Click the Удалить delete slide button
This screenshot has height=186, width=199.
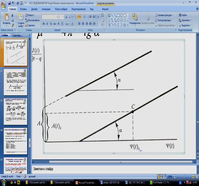pos(30,25)
